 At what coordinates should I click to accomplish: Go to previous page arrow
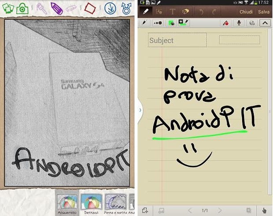click(190, 211)
